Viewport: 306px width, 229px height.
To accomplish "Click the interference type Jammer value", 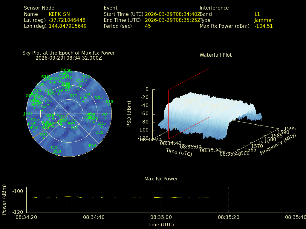I will coord(264,20).
